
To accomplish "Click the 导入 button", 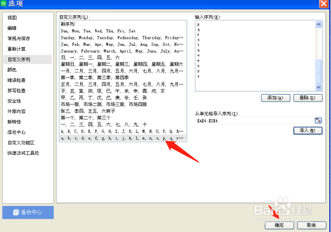I will (308, 130).
